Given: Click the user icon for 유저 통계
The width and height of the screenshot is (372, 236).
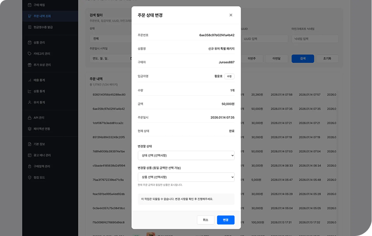Looking at the screenshot, I should tap(30, 102).
